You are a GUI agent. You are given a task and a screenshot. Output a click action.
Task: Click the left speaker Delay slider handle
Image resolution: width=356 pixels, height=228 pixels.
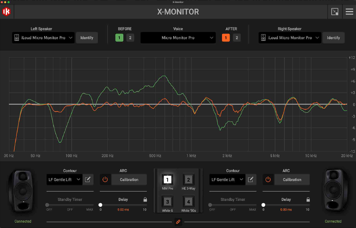(100, 205)
